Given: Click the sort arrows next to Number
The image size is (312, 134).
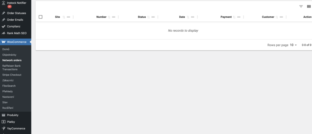Looking at the screenshot, I should click(109, 17).
